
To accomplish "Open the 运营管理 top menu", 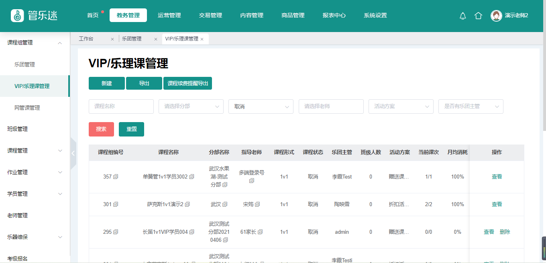I will tap(169, 15).
